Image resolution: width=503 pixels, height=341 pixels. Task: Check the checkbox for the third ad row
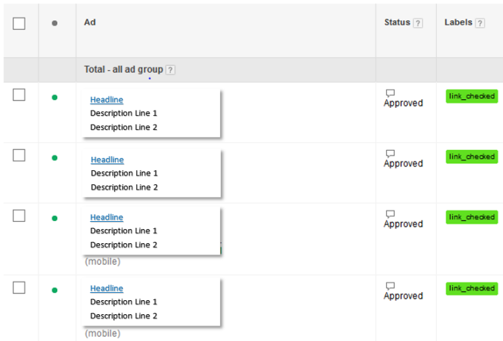pyautogui.click(x=19, y=216)
